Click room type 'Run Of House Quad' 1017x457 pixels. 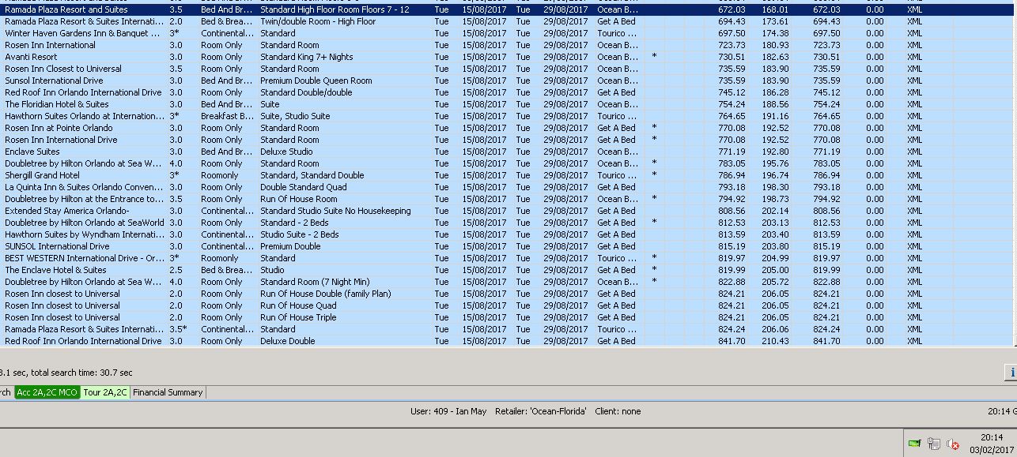[x=298, y=305]
